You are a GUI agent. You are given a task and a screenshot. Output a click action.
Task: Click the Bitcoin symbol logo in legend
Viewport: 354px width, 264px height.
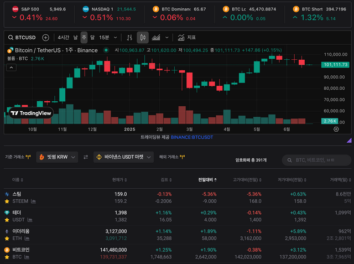pyautogui.click(x=10, y=50)
